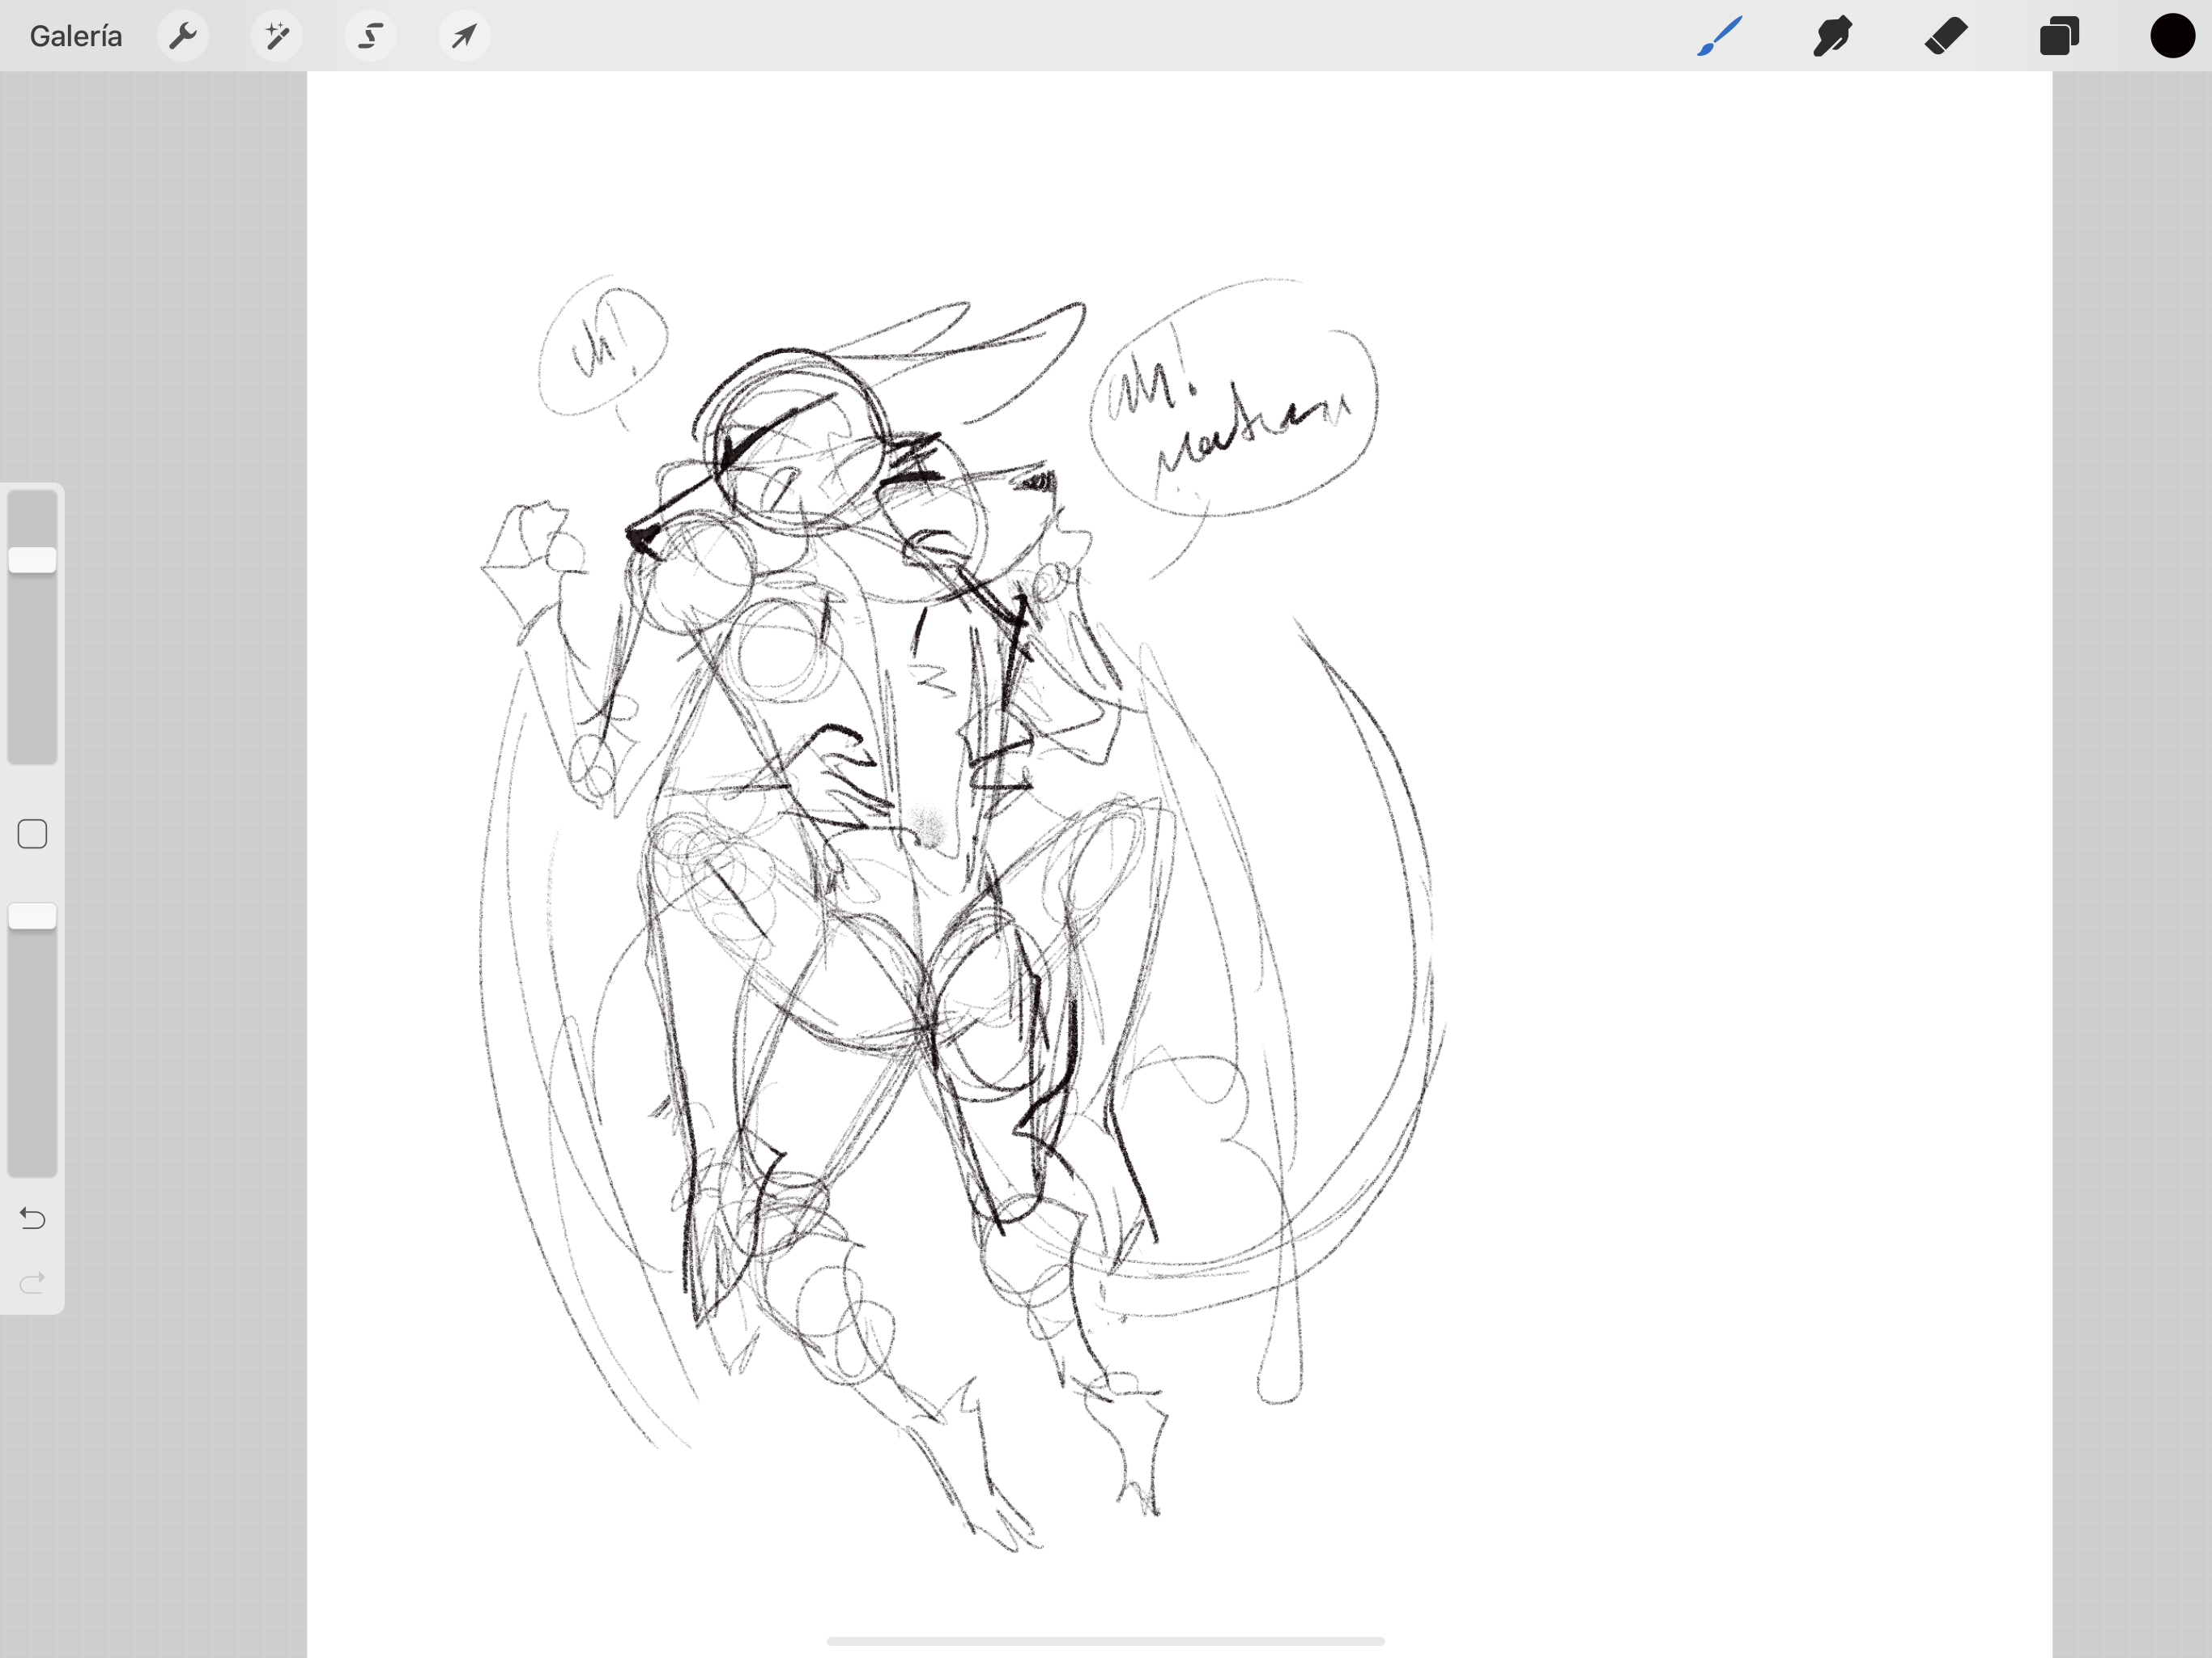Activate the Selection tool
The image size is (2212, 1658).
[x=371, y=36]
